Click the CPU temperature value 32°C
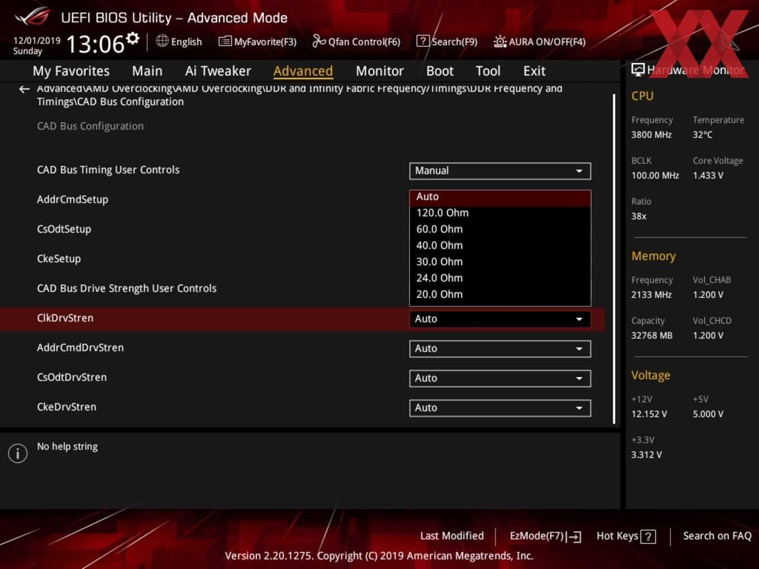 point(703,135)
